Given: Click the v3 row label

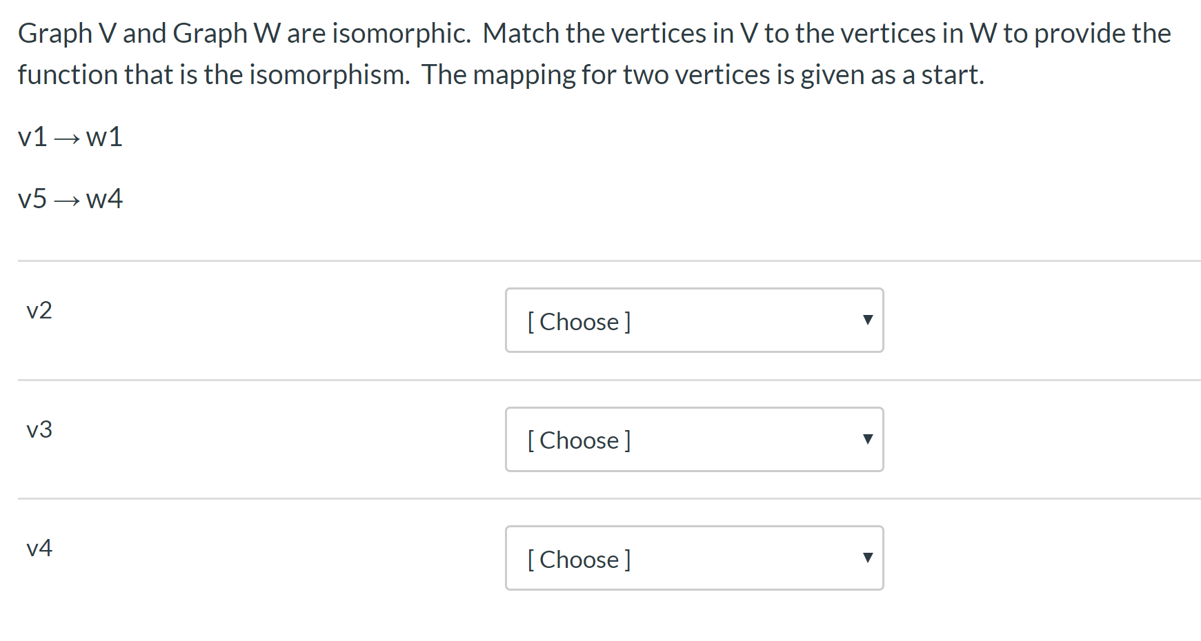Looking at the screenshot, I should [39, 429].
